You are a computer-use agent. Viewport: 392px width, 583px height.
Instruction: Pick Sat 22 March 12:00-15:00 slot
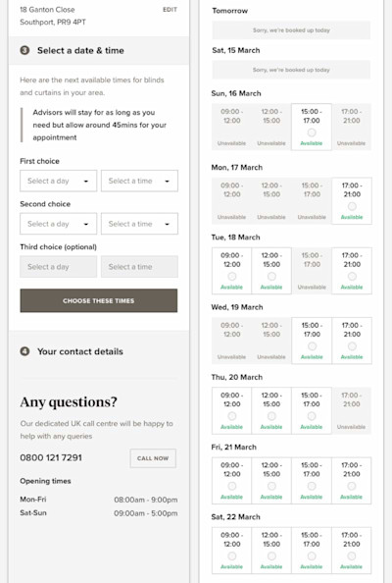(x=271, y=551)
